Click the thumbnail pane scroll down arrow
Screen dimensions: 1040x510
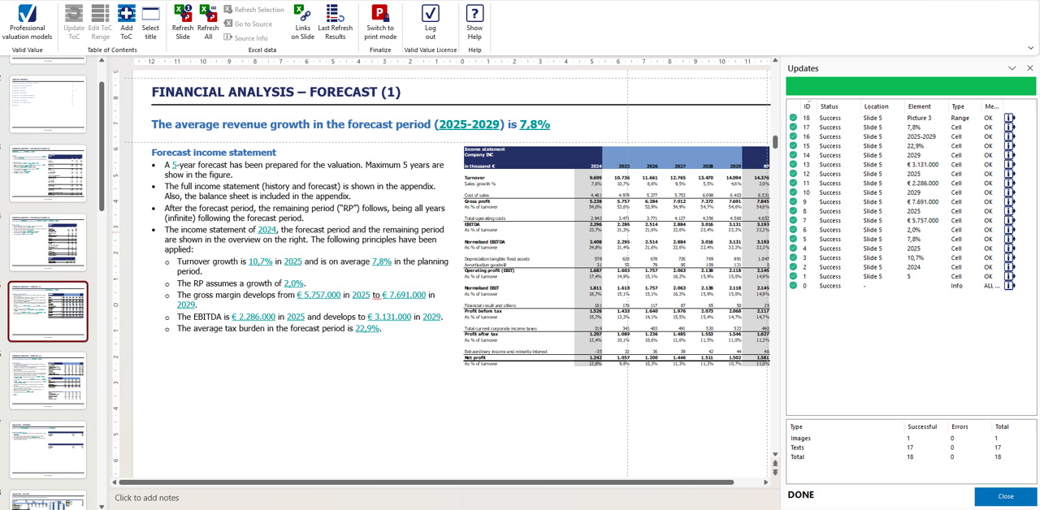click(x=102, y=505)
